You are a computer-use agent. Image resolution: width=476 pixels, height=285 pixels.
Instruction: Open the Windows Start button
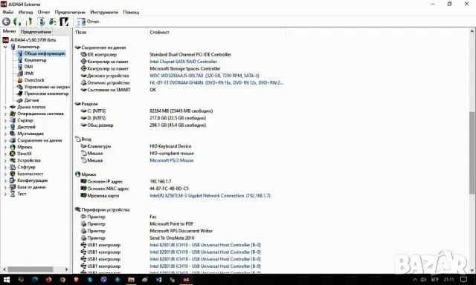[7, 280]
